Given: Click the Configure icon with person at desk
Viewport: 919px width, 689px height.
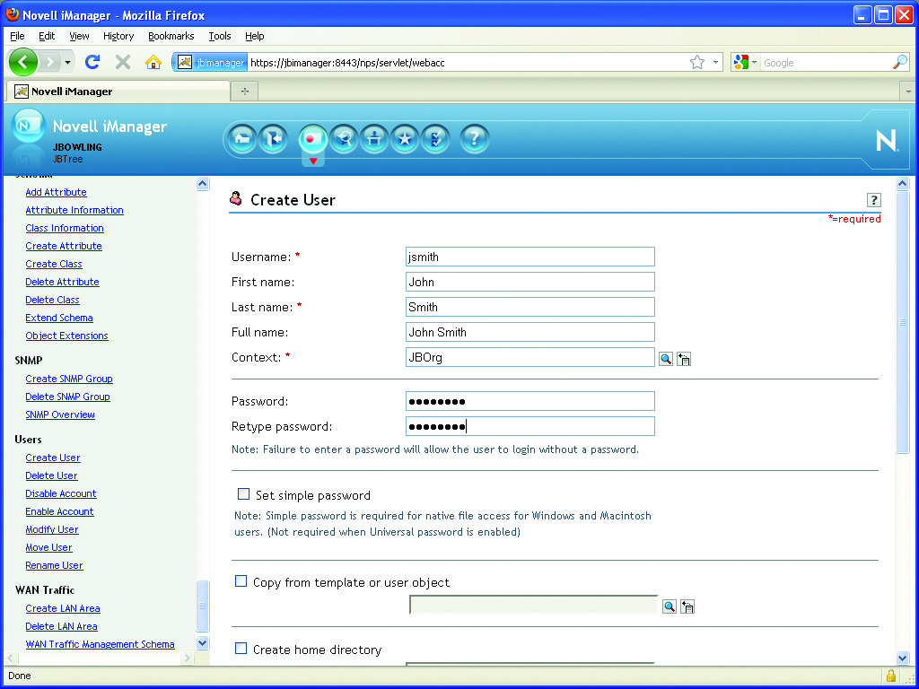Looking at the screenshot, I should coord(374,139).
